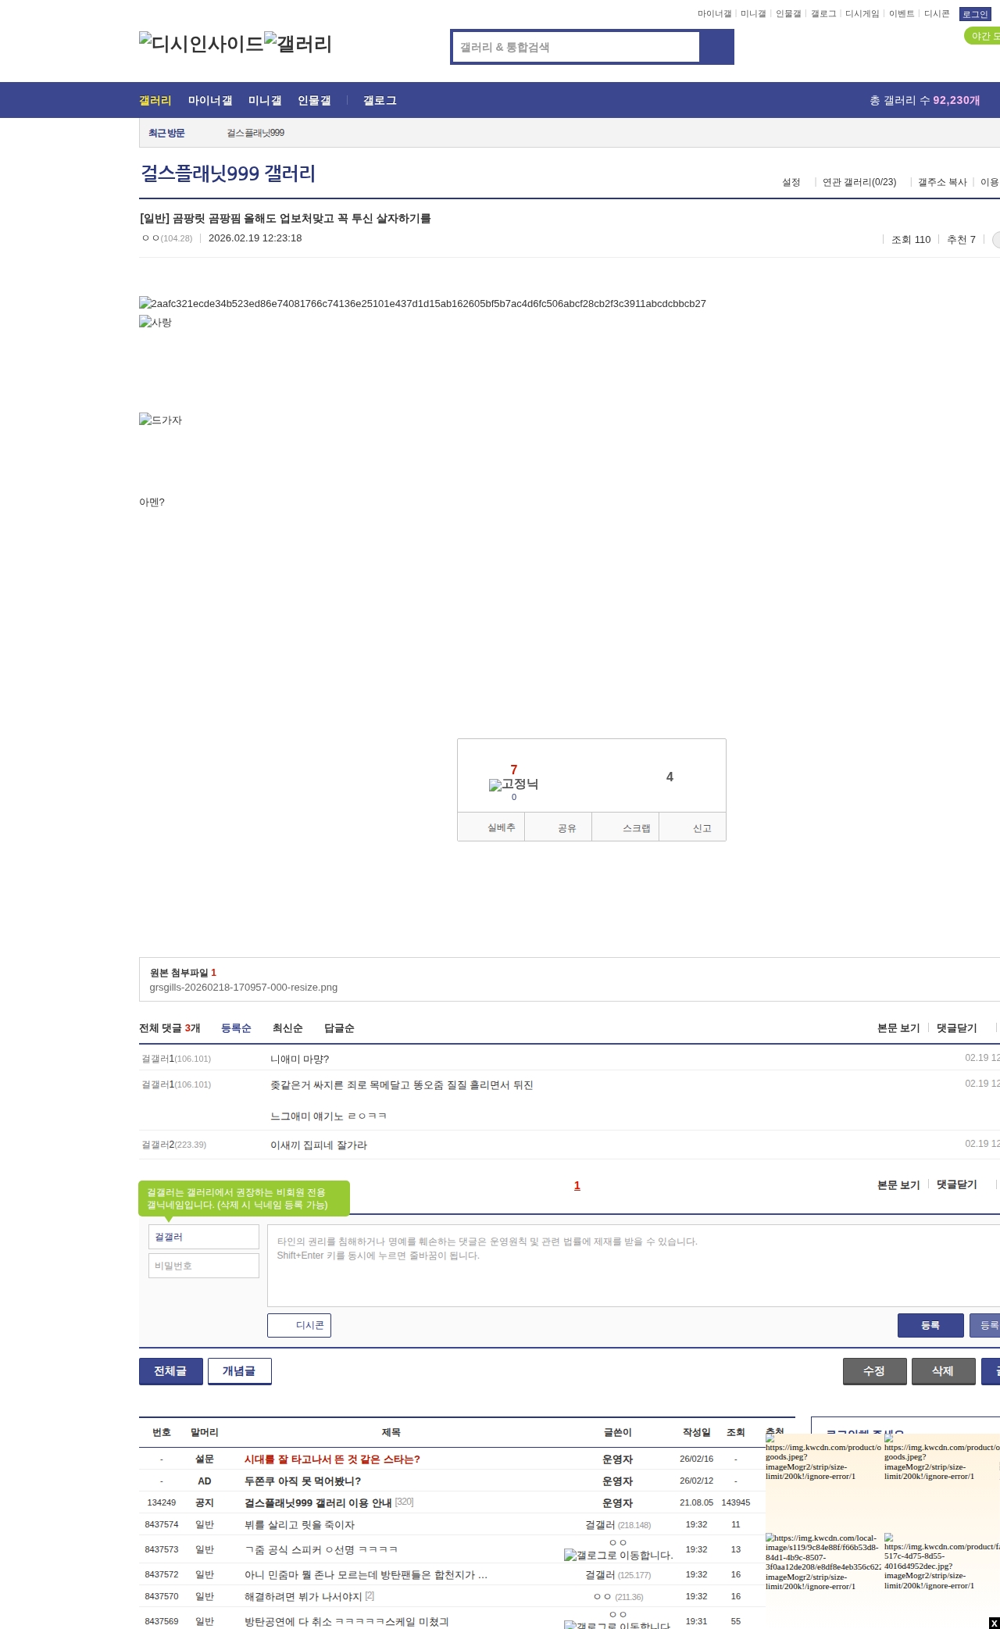The height and width of the screenshot is (1629, 1000).
Task: Expand 연관 갤러리(0/23) list
Action: point(859,182)
